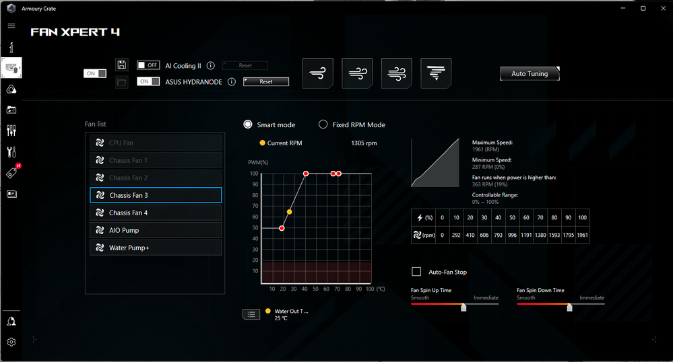Viewport: 673px width, 362px height.
Task: Open the News icon in sidebar
Action: click(x=11, y=194)
